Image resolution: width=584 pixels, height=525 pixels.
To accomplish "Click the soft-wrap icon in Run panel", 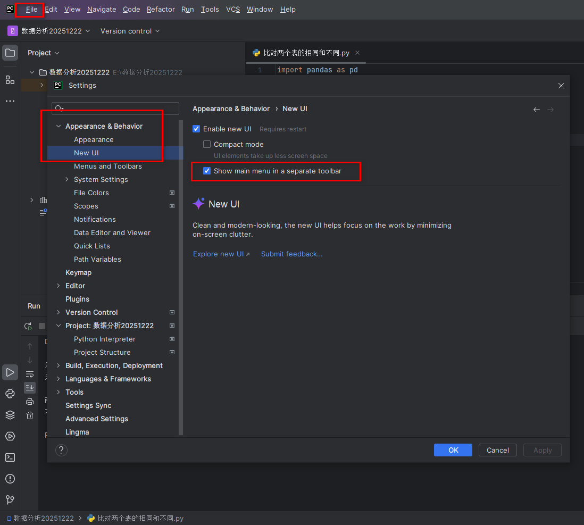I will [x=30, y=374].
